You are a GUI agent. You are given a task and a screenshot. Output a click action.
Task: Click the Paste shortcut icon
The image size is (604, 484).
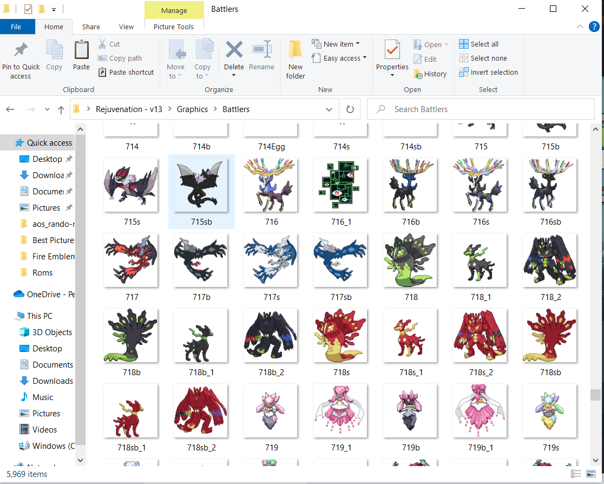(x=102, y=72)
